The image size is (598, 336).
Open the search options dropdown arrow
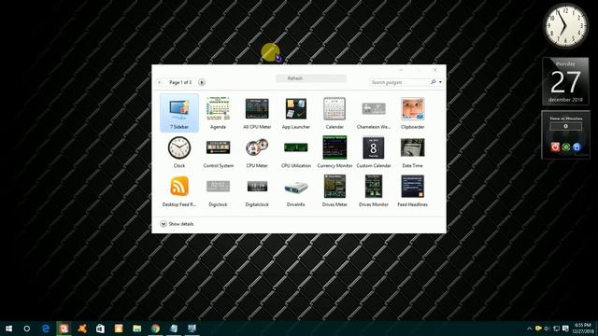(x=440, y=82)
